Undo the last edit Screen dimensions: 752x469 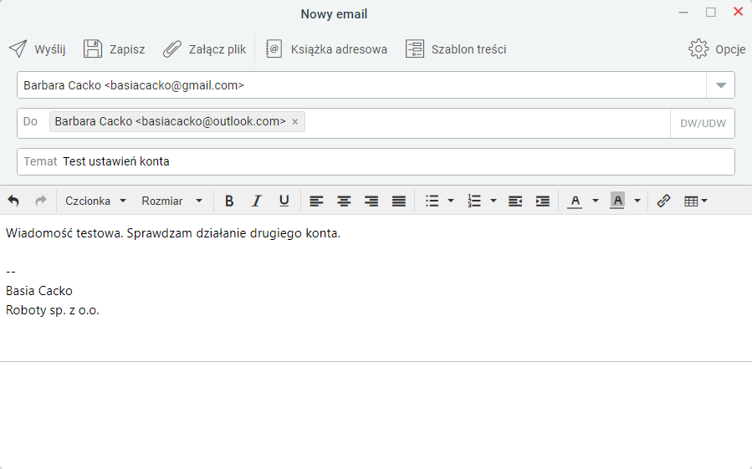[13, 201]
